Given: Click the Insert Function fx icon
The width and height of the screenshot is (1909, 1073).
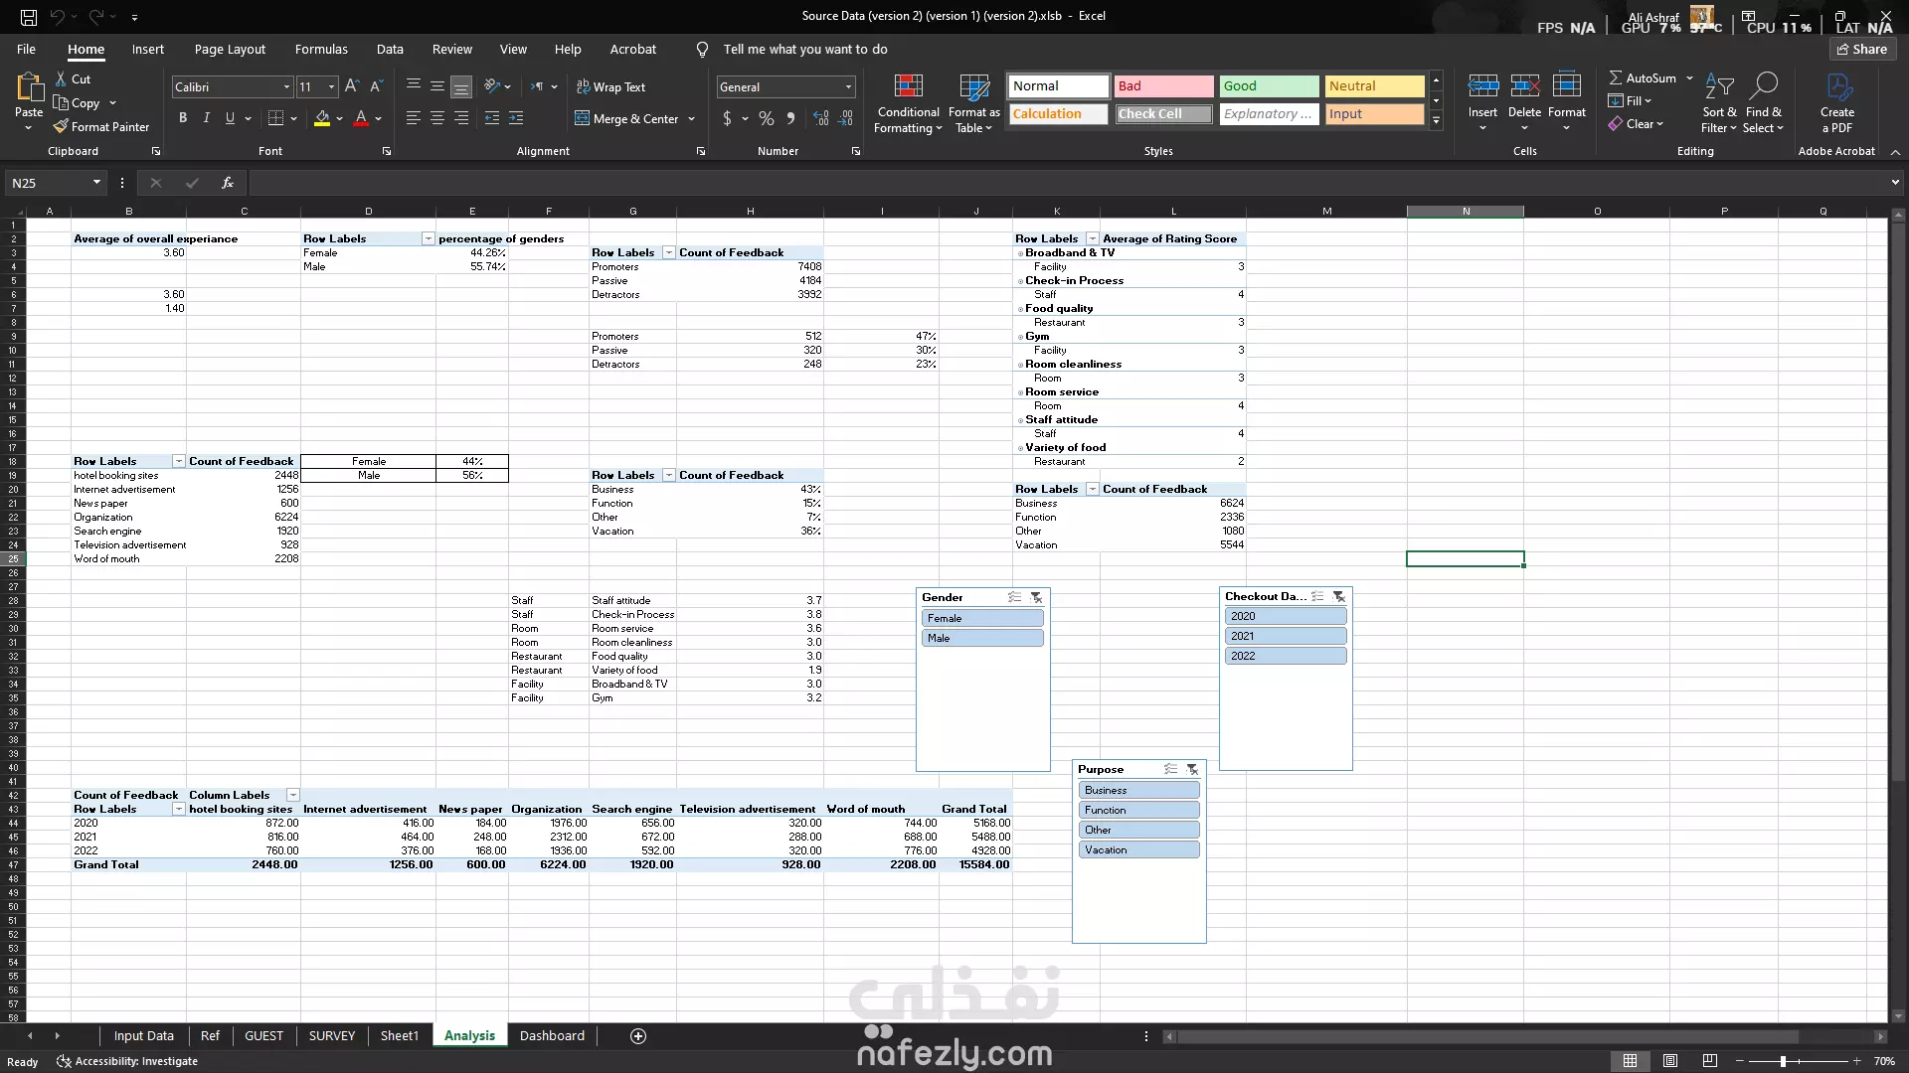Looking at the screenshot, I should (x=227, y=183).
